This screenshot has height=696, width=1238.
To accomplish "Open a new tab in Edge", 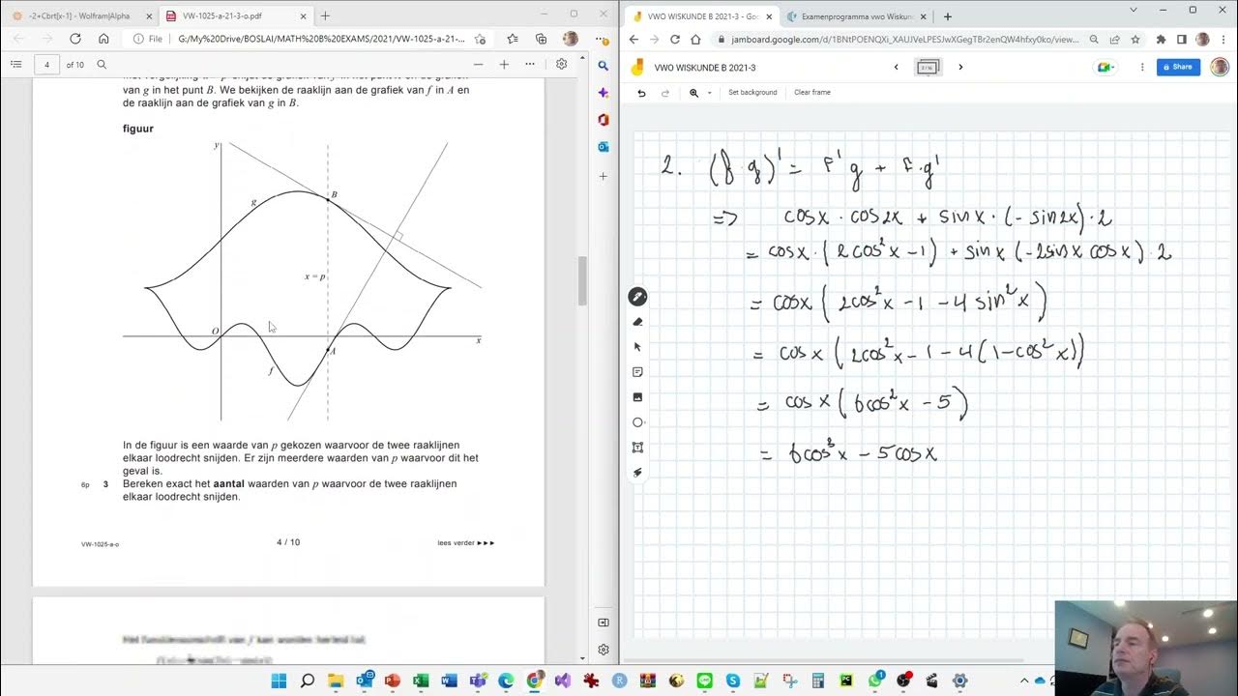I will pyautogui.click(x=325, y=16).
